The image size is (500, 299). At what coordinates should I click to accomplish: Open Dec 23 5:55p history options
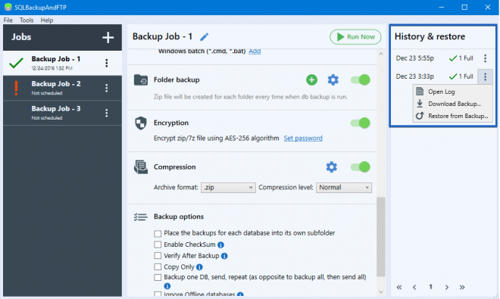point(485,58)
